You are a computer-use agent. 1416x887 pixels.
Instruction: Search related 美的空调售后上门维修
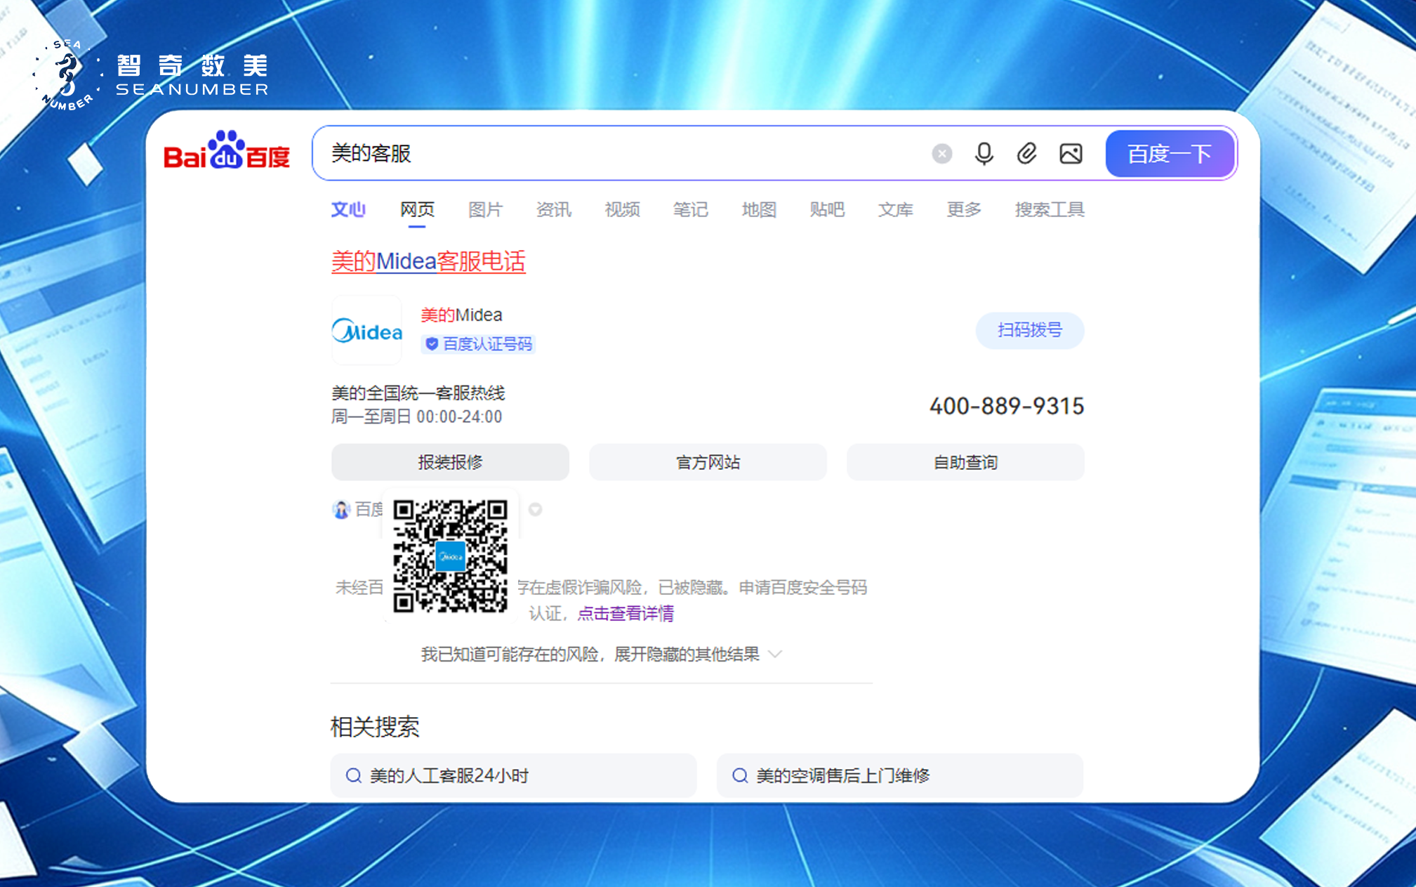click(x=899, y=775)
